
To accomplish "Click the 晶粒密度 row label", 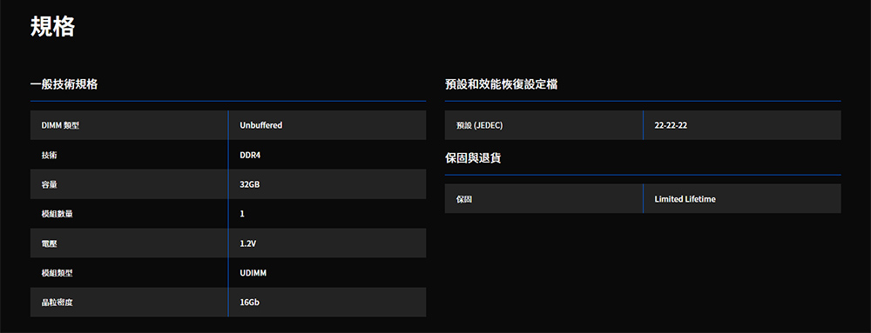I will coord(57,302).
